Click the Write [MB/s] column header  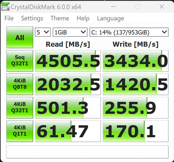[x=135, y=44]
